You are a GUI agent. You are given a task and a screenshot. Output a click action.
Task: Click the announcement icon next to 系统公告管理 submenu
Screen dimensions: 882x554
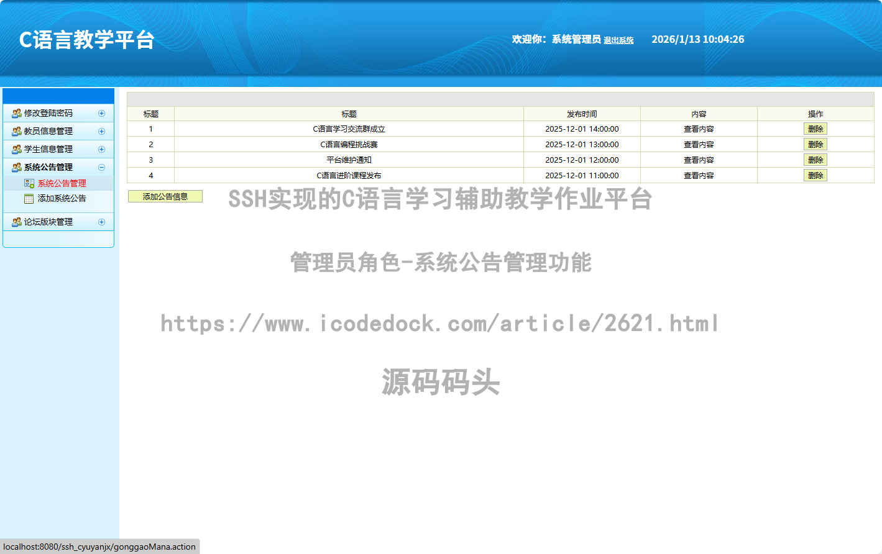click(29, 183)
